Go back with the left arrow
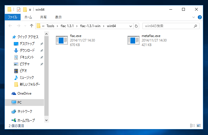Viewport: 208px width, 135px height. (10, 26)
